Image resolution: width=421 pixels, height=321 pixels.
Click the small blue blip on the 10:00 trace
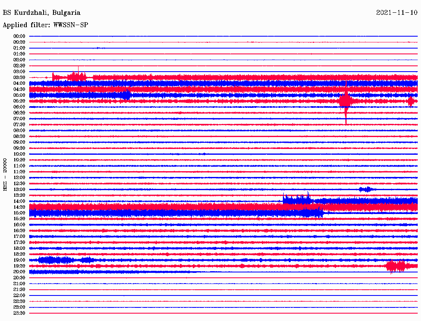pyautogui.click(x=202, y=154)
